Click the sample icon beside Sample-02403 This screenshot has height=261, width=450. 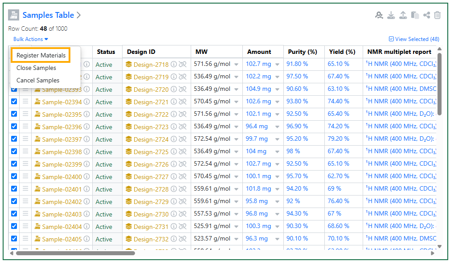(x=37, y=214)
